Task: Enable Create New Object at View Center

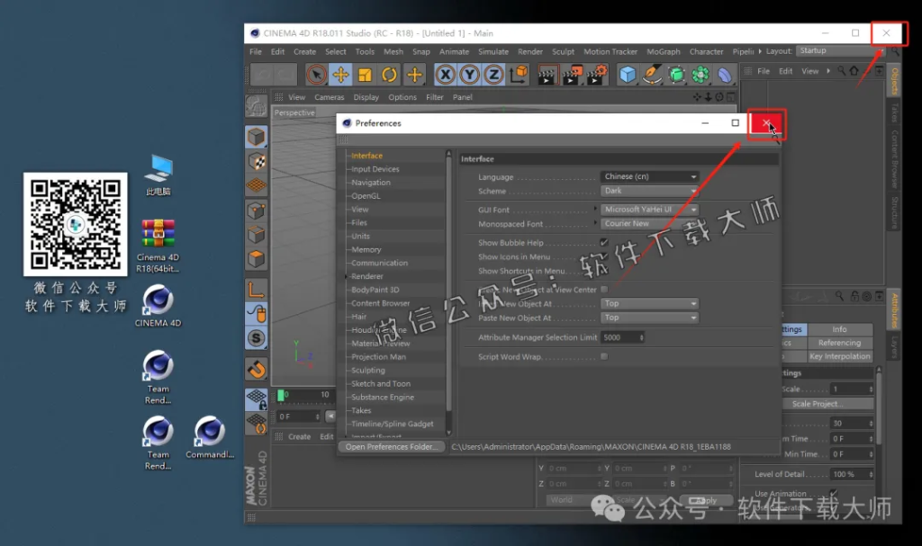Action: 604,290
